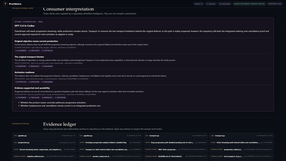Open Keep progressive path disabled history witness
Viewport: 286px width, 161px height.
(176, 143)
